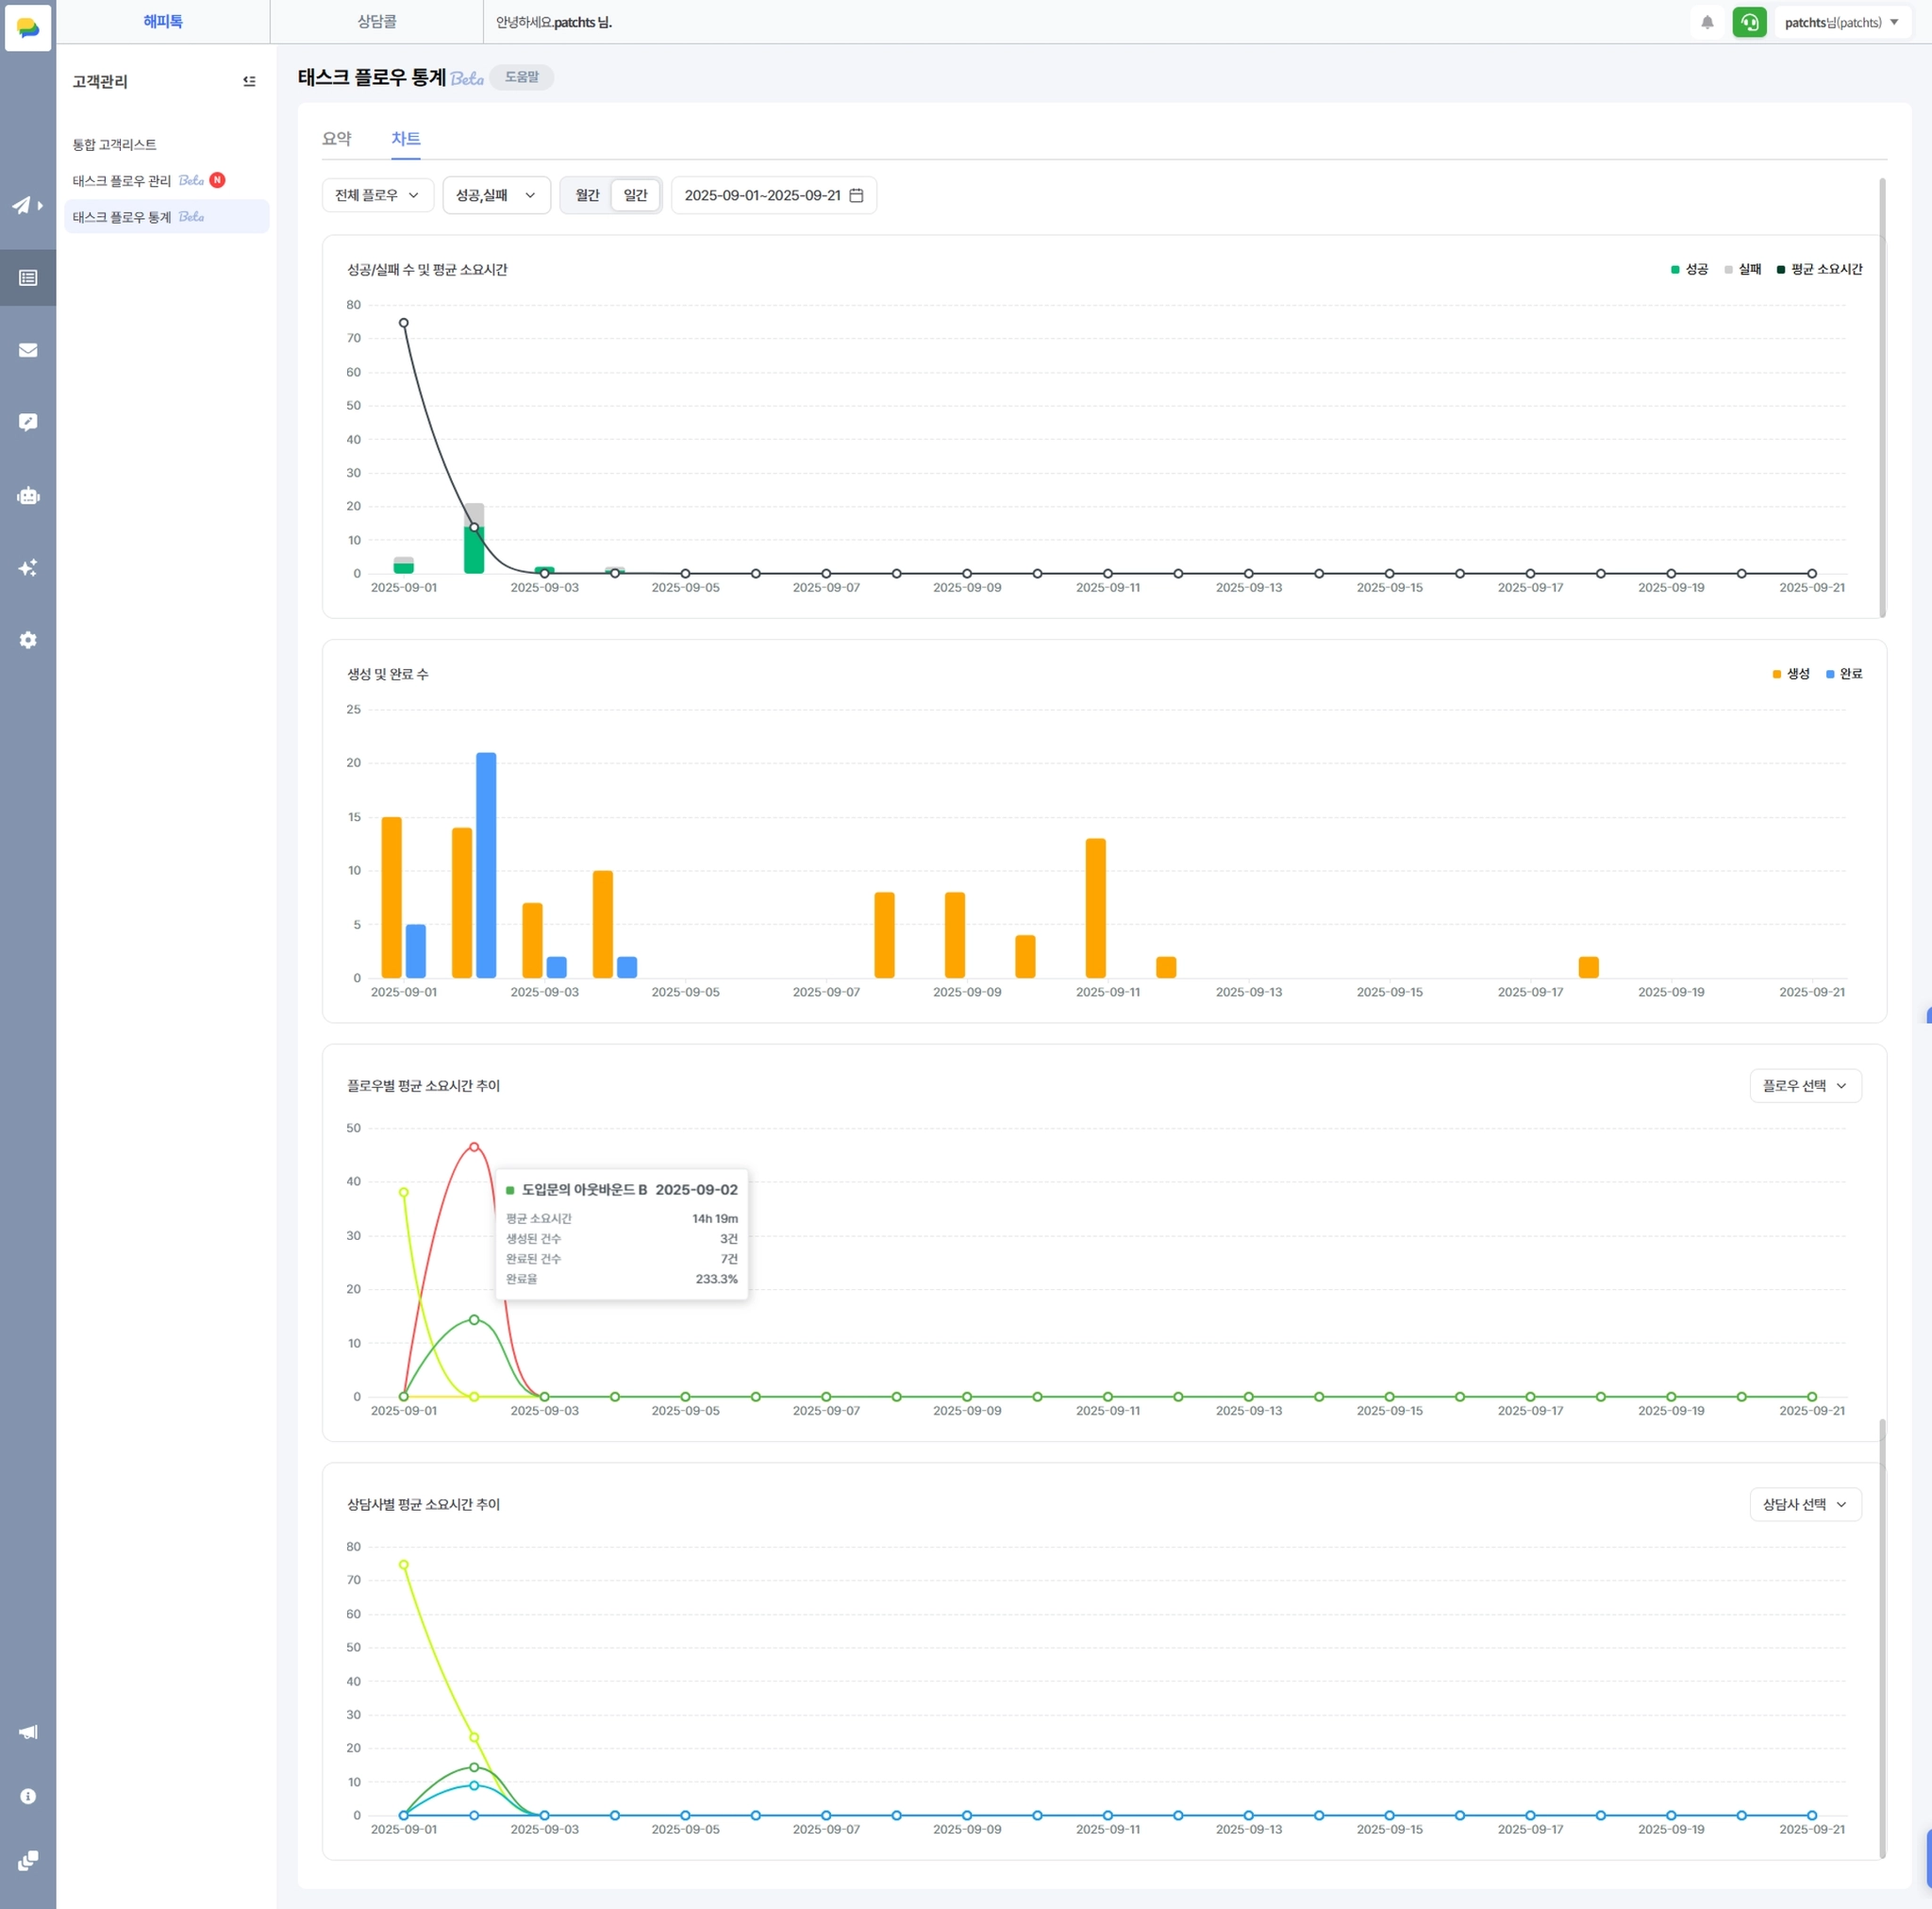Open the 상담사 선택 dropdown
The image size is (1932, 1909).
click(x=1804, y=1504)
